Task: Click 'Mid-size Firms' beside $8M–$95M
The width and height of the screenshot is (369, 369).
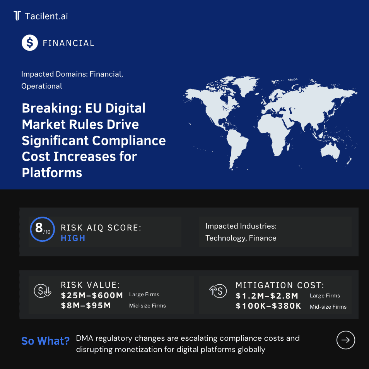Action: pyautogui.click(x=147, y=306)
